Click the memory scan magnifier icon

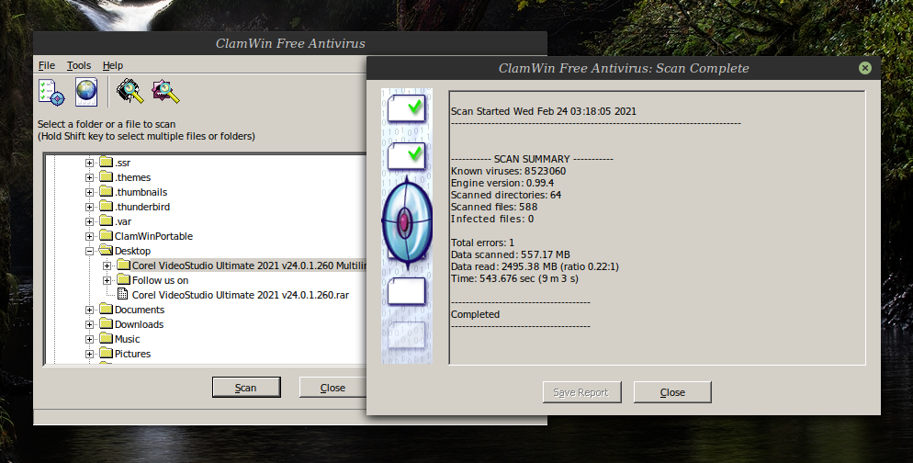tap(130, 92)
